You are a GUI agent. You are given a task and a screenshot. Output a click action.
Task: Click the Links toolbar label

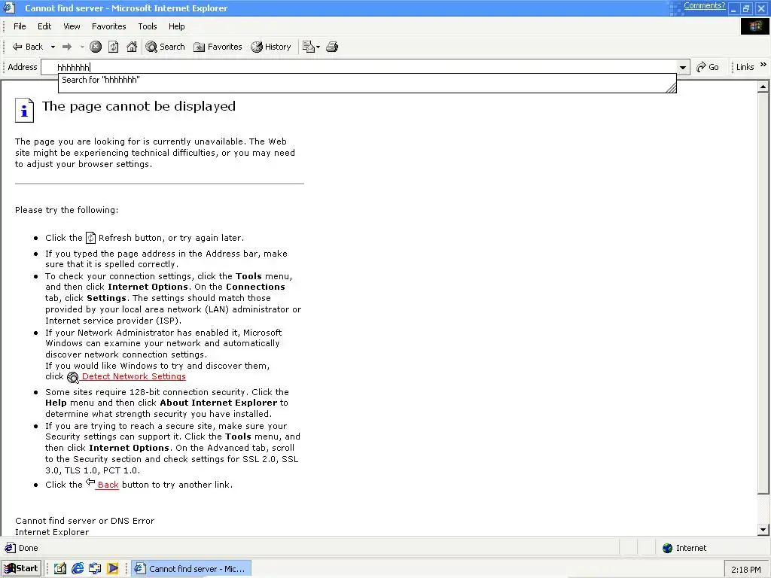click(745, 67)
